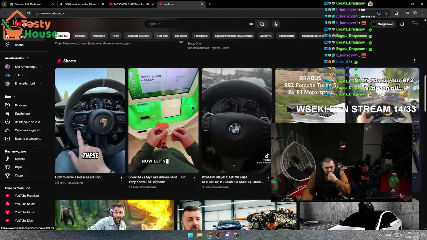Open the Chrome profile avatar
Screen dimensions: 427x240
[x=415, y=13]
